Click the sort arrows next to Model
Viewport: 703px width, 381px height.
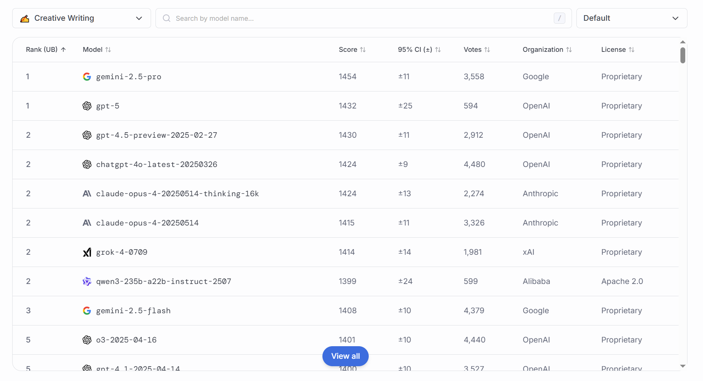pos(108,50)
